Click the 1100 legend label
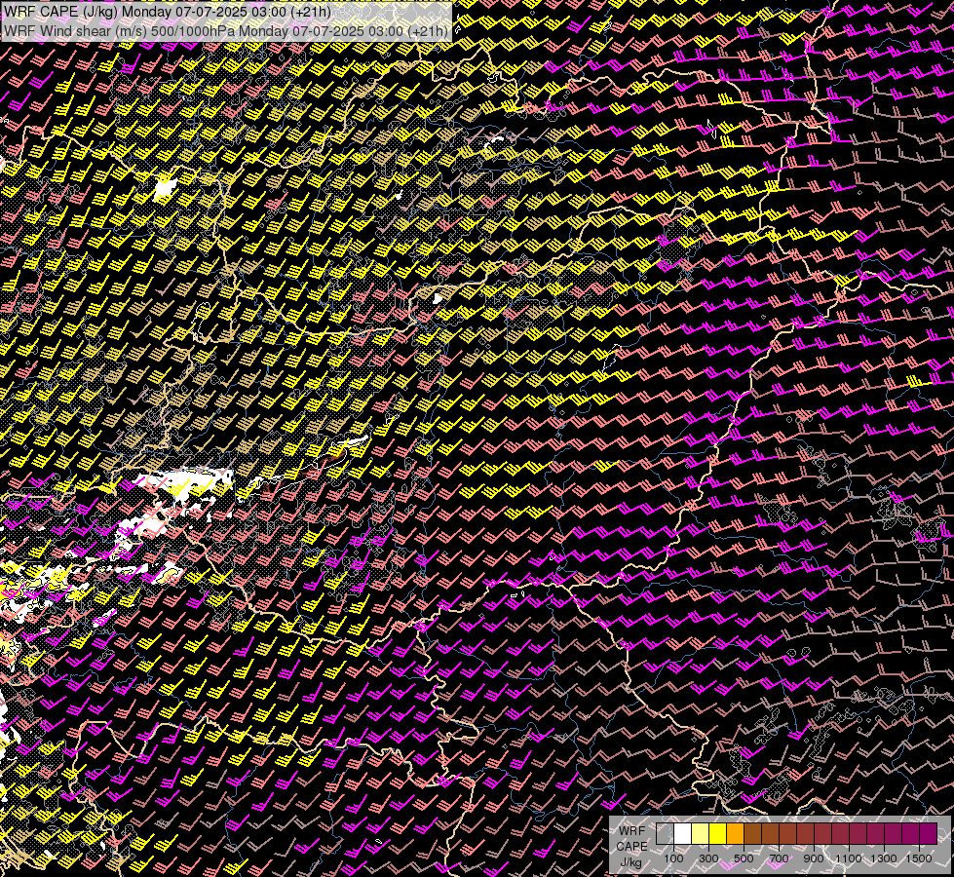The width and height of the screenshot is (954, 877). pyautogui.click(x=849, y=858)
